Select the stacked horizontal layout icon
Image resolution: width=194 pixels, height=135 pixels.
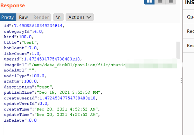click(160, 2)
